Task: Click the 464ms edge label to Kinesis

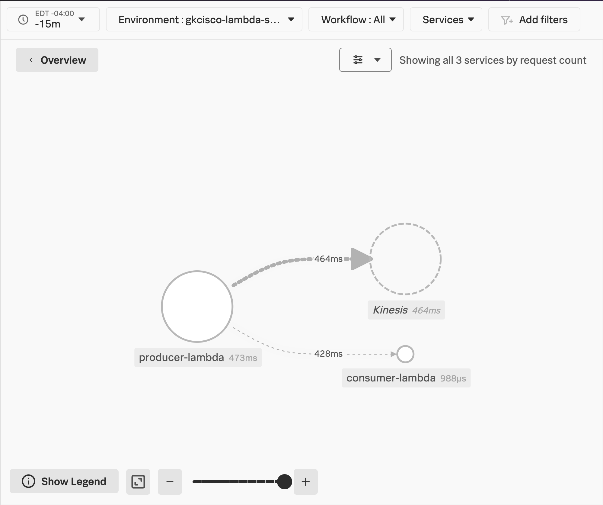Action: pyautogui.click(x=328, y=259)
